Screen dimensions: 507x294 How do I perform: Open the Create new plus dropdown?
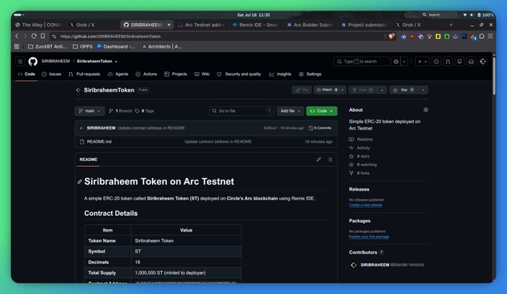click(x=422, y=61)
